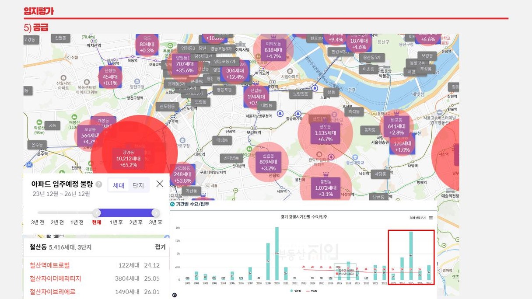Select the 2년 전 timeline label
Image resolution: width=532 pixels, height=299 pixels.
(x=57, y=223)
